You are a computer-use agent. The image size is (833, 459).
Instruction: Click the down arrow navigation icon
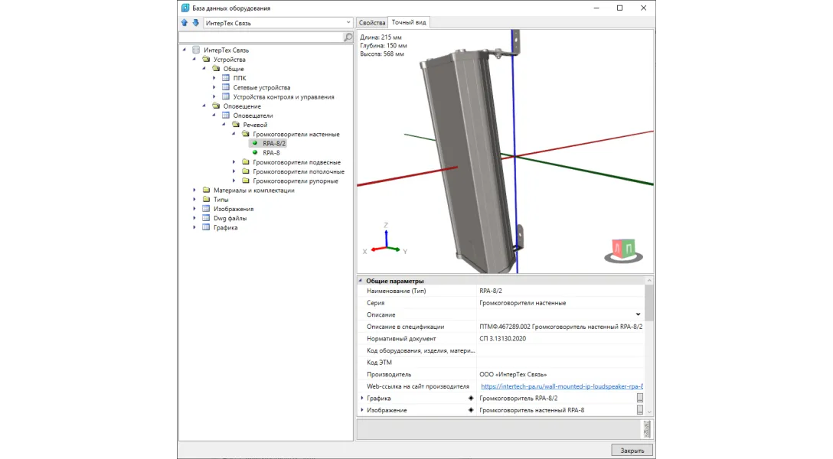pos(195,23)
